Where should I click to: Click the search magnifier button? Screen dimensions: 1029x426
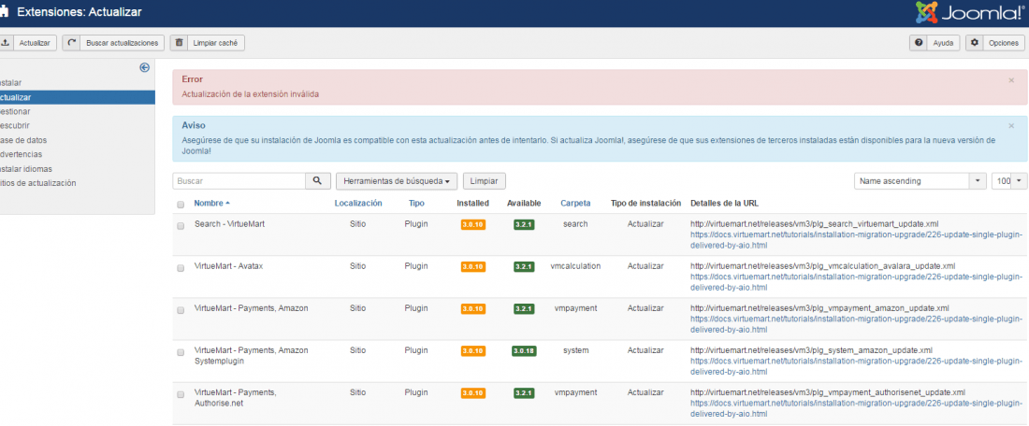coord(318,181)
